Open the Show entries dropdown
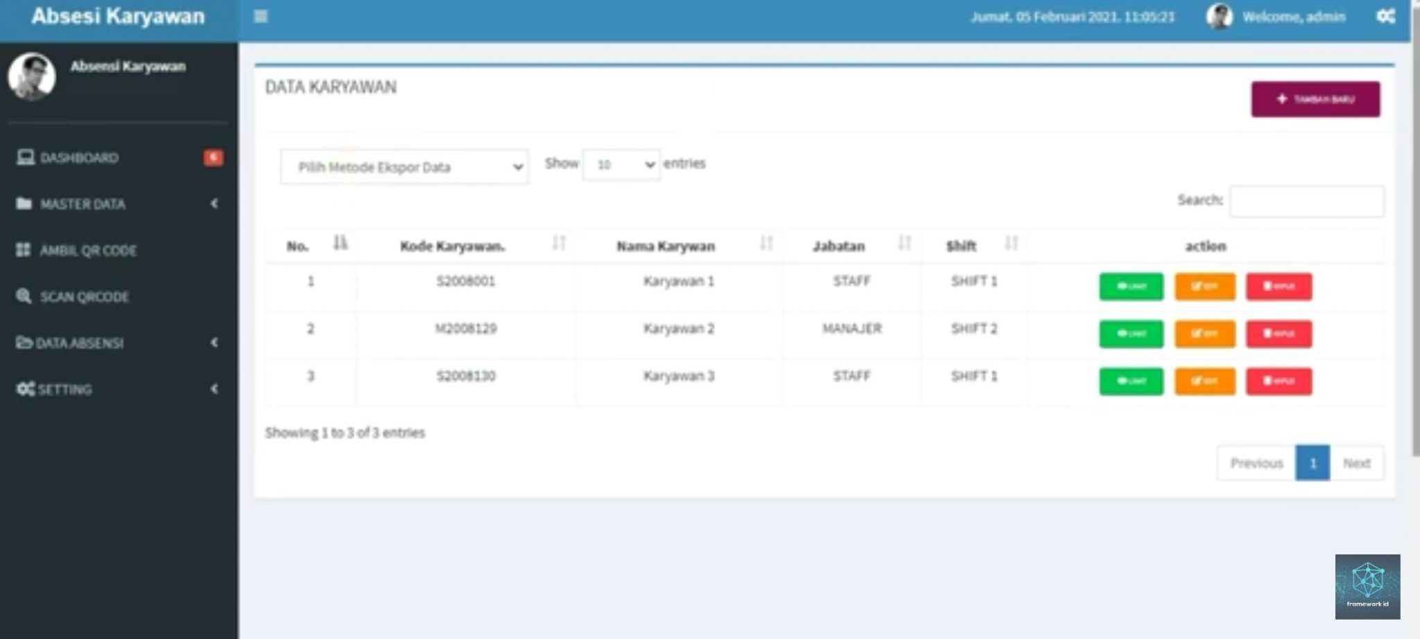Screen dimensions: 1420x639 tap(621, 164)
